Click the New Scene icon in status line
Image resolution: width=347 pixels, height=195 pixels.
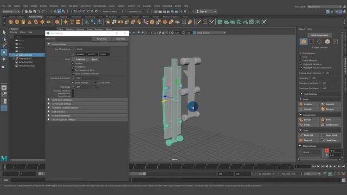coord(27,11)
